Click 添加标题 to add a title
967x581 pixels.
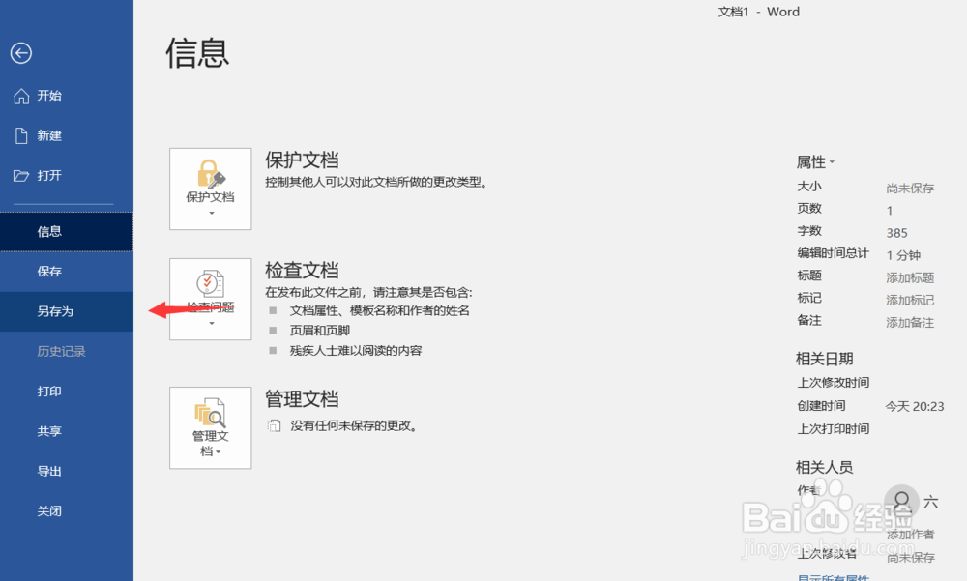[x=909, y=277]
